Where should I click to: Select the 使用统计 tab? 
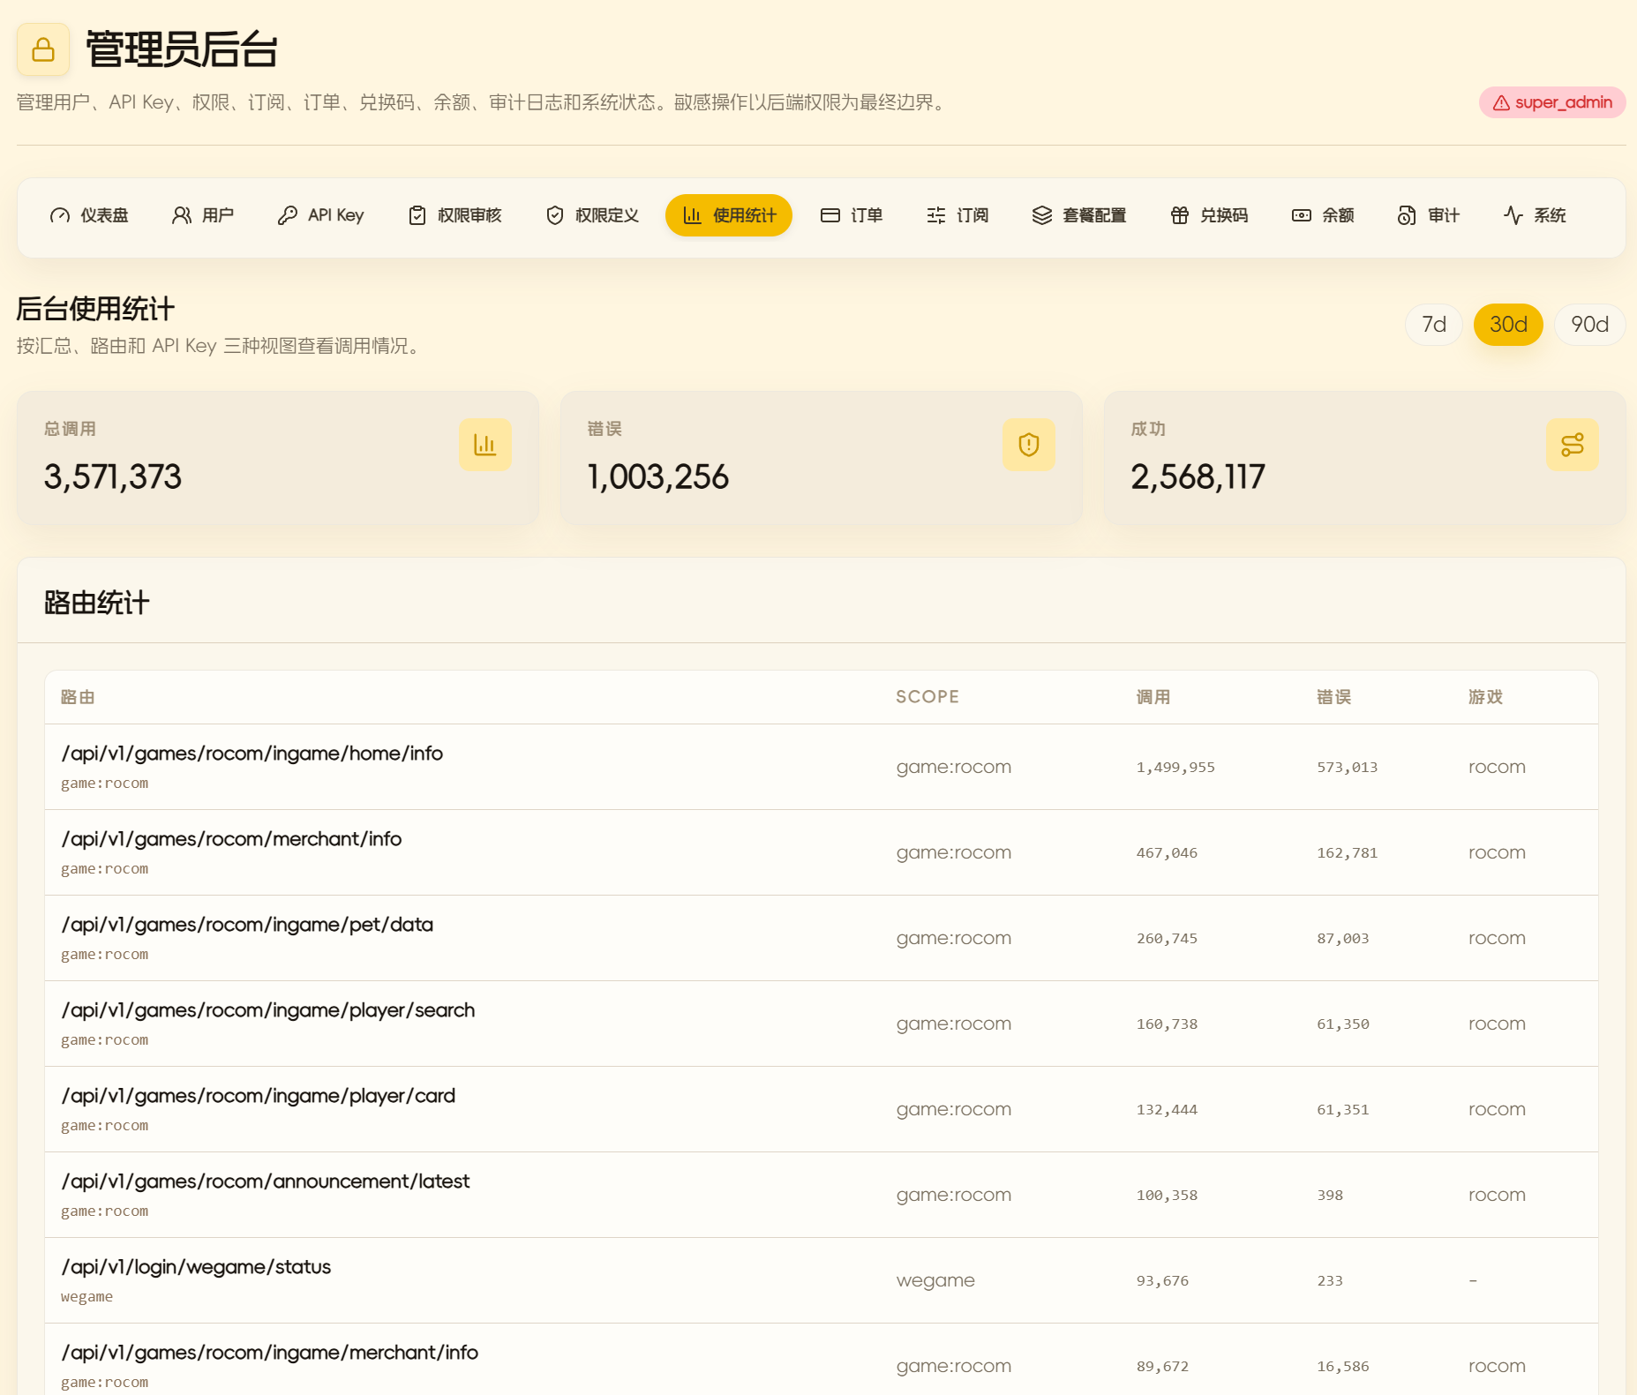729,215
